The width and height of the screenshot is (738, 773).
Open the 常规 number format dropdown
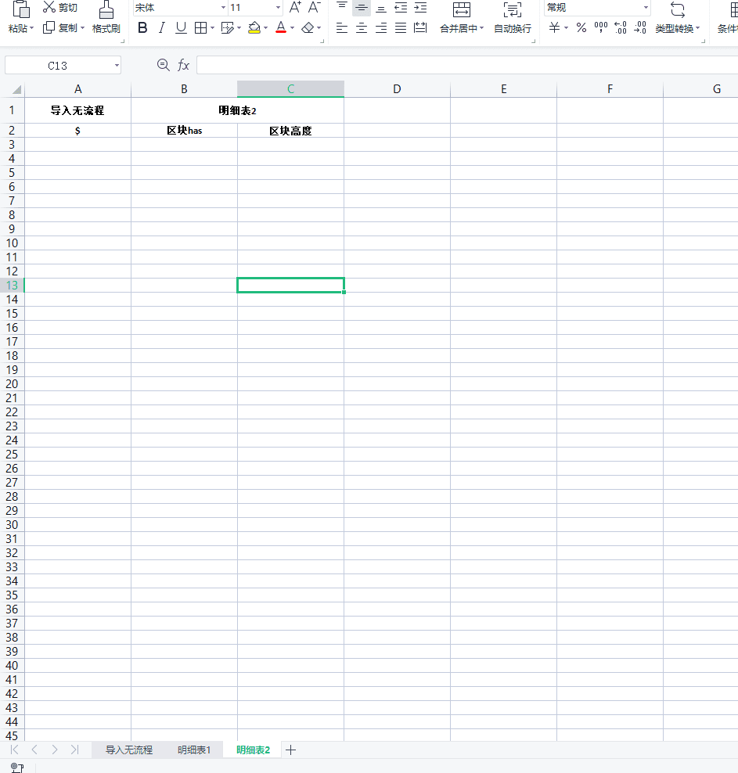click(x=646, y=7)
